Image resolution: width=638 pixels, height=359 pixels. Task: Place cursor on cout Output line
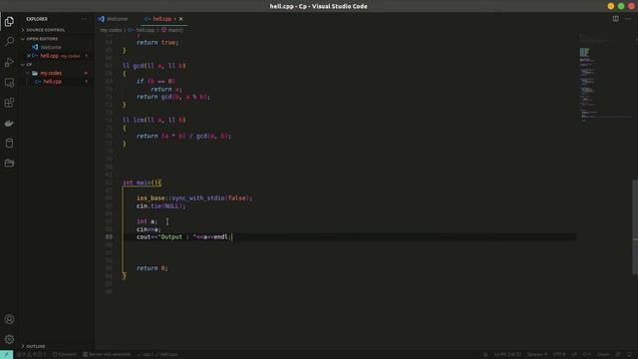tap(184, 237)
